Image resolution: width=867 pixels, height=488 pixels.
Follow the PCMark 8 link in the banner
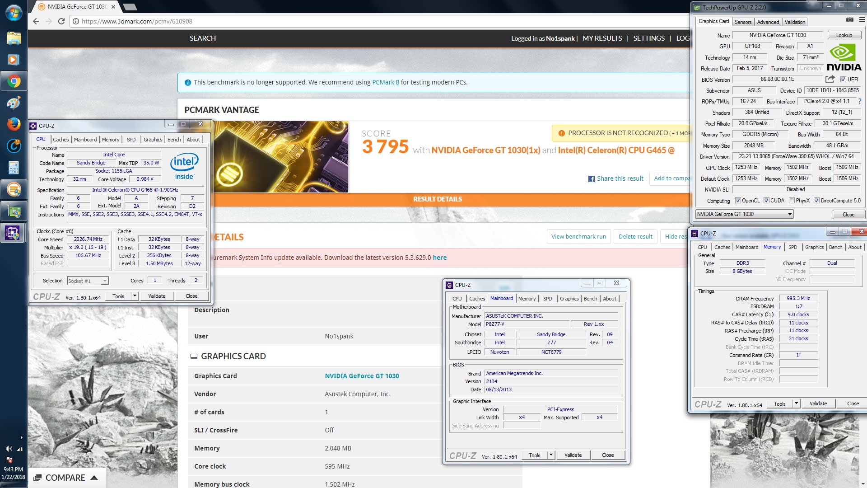coord(385,82)
